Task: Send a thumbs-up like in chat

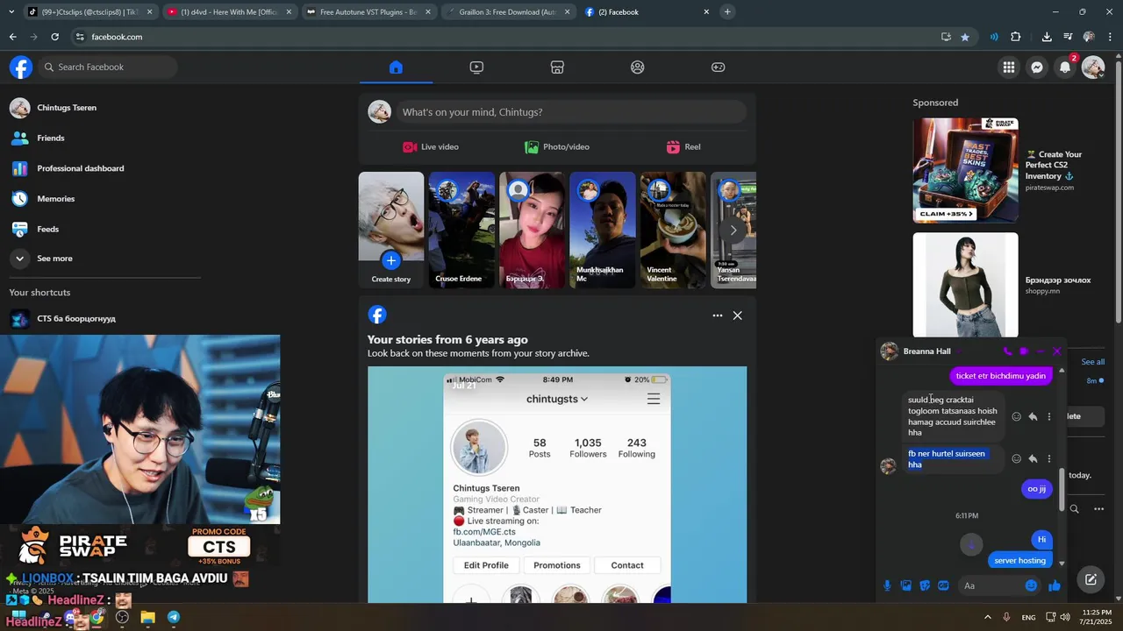Action: pyautogui.click(x=1055, y=585)
